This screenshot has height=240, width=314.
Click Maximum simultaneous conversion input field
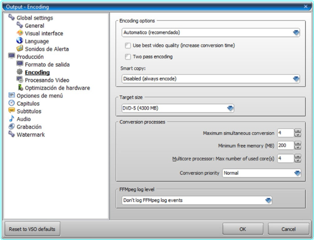286,133
